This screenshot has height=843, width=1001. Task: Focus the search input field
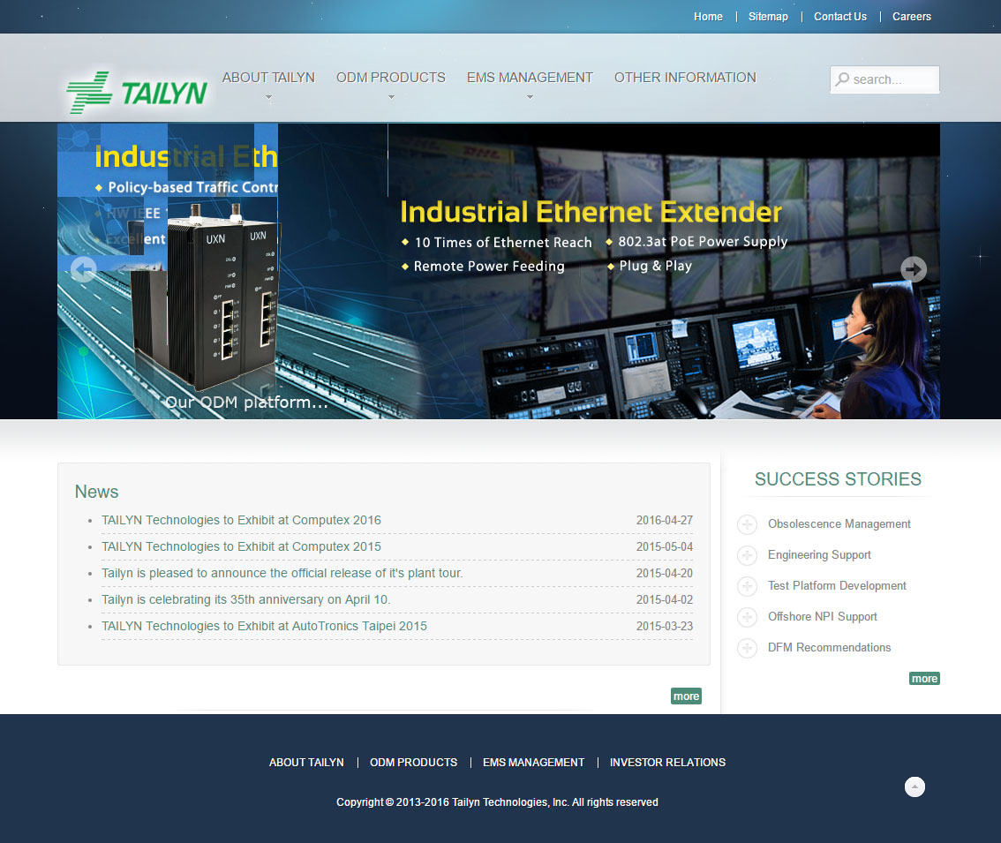(884, 79)
